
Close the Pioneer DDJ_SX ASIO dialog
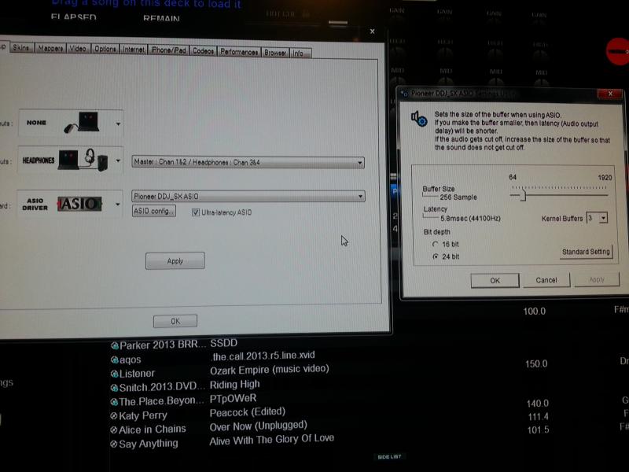pyautogui.click(x=610, y=94)
